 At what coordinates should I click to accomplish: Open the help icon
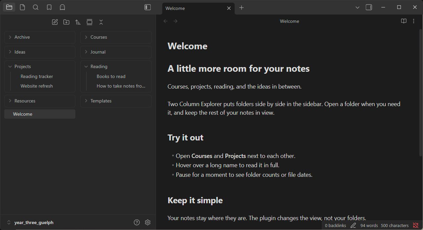pos(137,222)
